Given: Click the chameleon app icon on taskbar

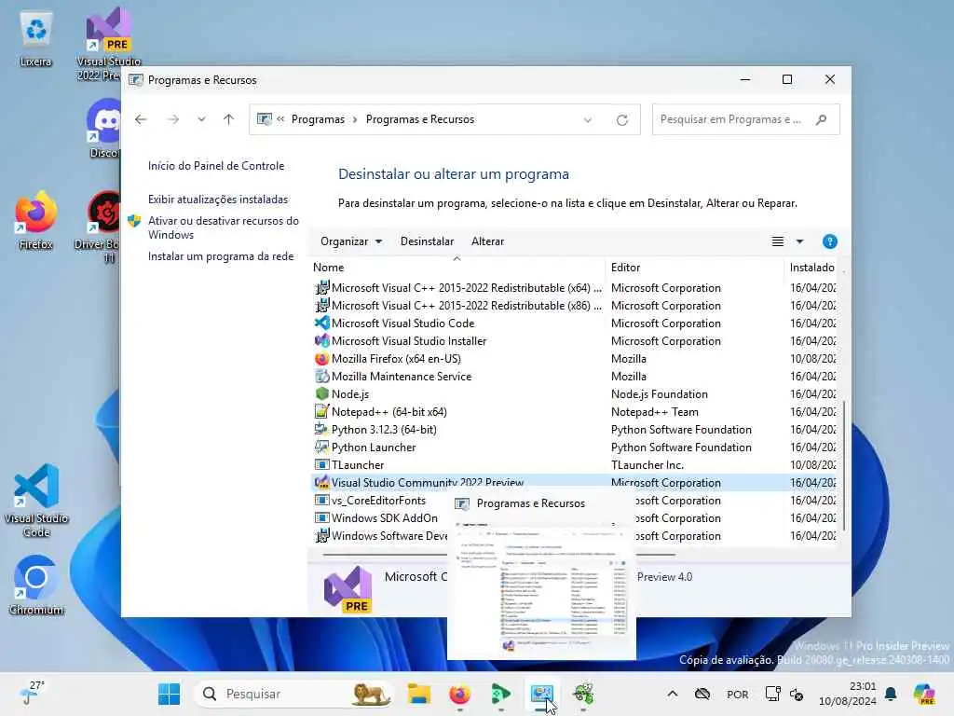Looking at the screenshot, I should pyautogui.click(x=583, y=694).
